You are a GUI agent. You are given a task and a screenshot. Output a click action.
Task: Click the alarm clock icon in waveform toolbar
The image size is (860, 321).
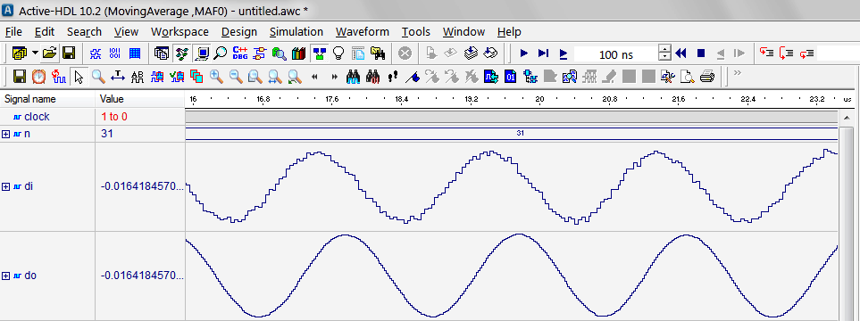tap(38, 77)
